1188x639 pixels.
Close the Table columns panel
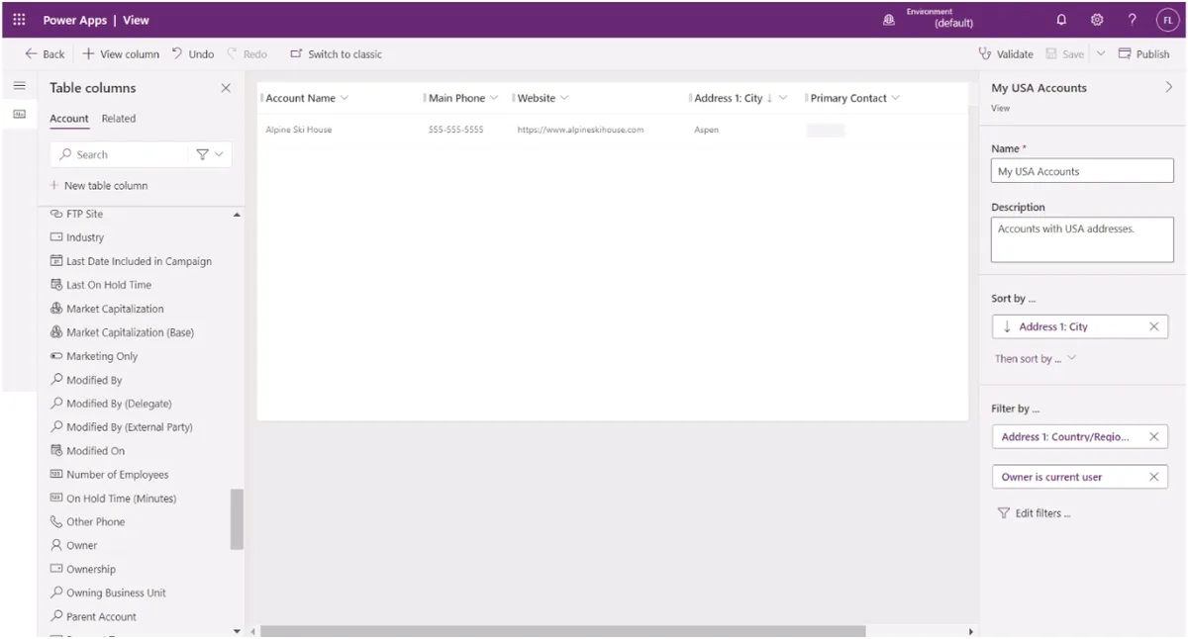click(x=226, y=88)
